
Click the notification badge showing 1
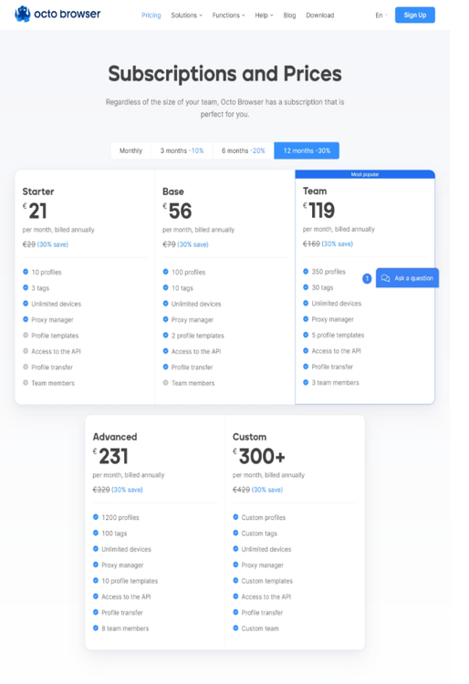(367, 278)
